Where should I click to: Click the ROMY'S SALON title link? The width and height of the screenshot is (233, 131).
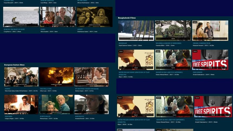(x=45, y=116)
